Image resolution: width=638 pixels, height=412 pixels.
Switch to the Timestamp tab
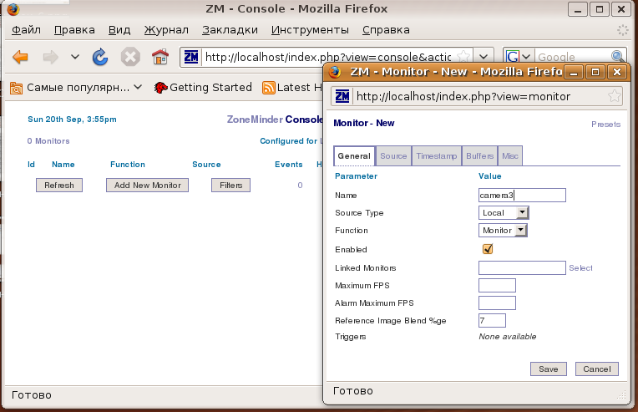pyautogui.click(x=437, y=156)
